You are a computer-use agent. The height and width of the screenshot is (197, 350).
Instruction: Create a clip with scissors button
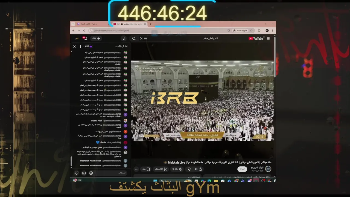point(161,169)
